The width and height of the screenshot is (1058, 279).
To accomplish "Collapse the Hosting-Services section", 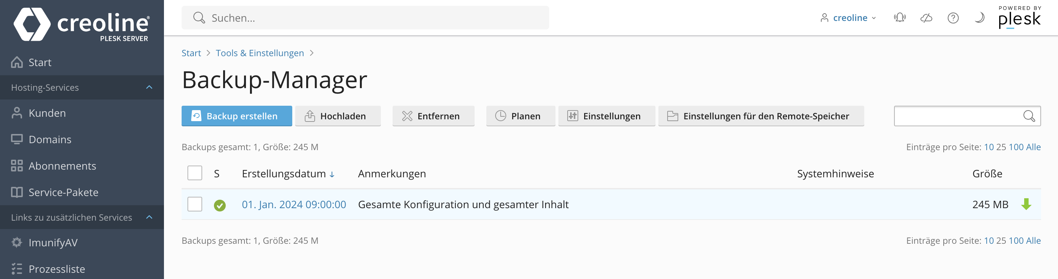I will click(150, 87).
